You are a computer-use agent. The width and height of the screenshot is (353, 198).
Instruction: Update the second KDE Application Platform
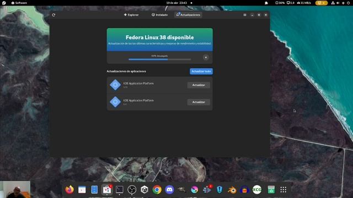coord(199,102)
